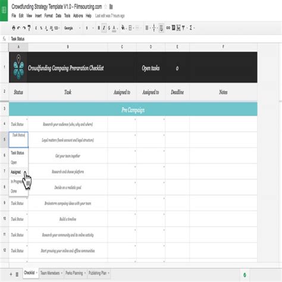
Task: Open the all sheets list icon
Action: coord(17,274)
